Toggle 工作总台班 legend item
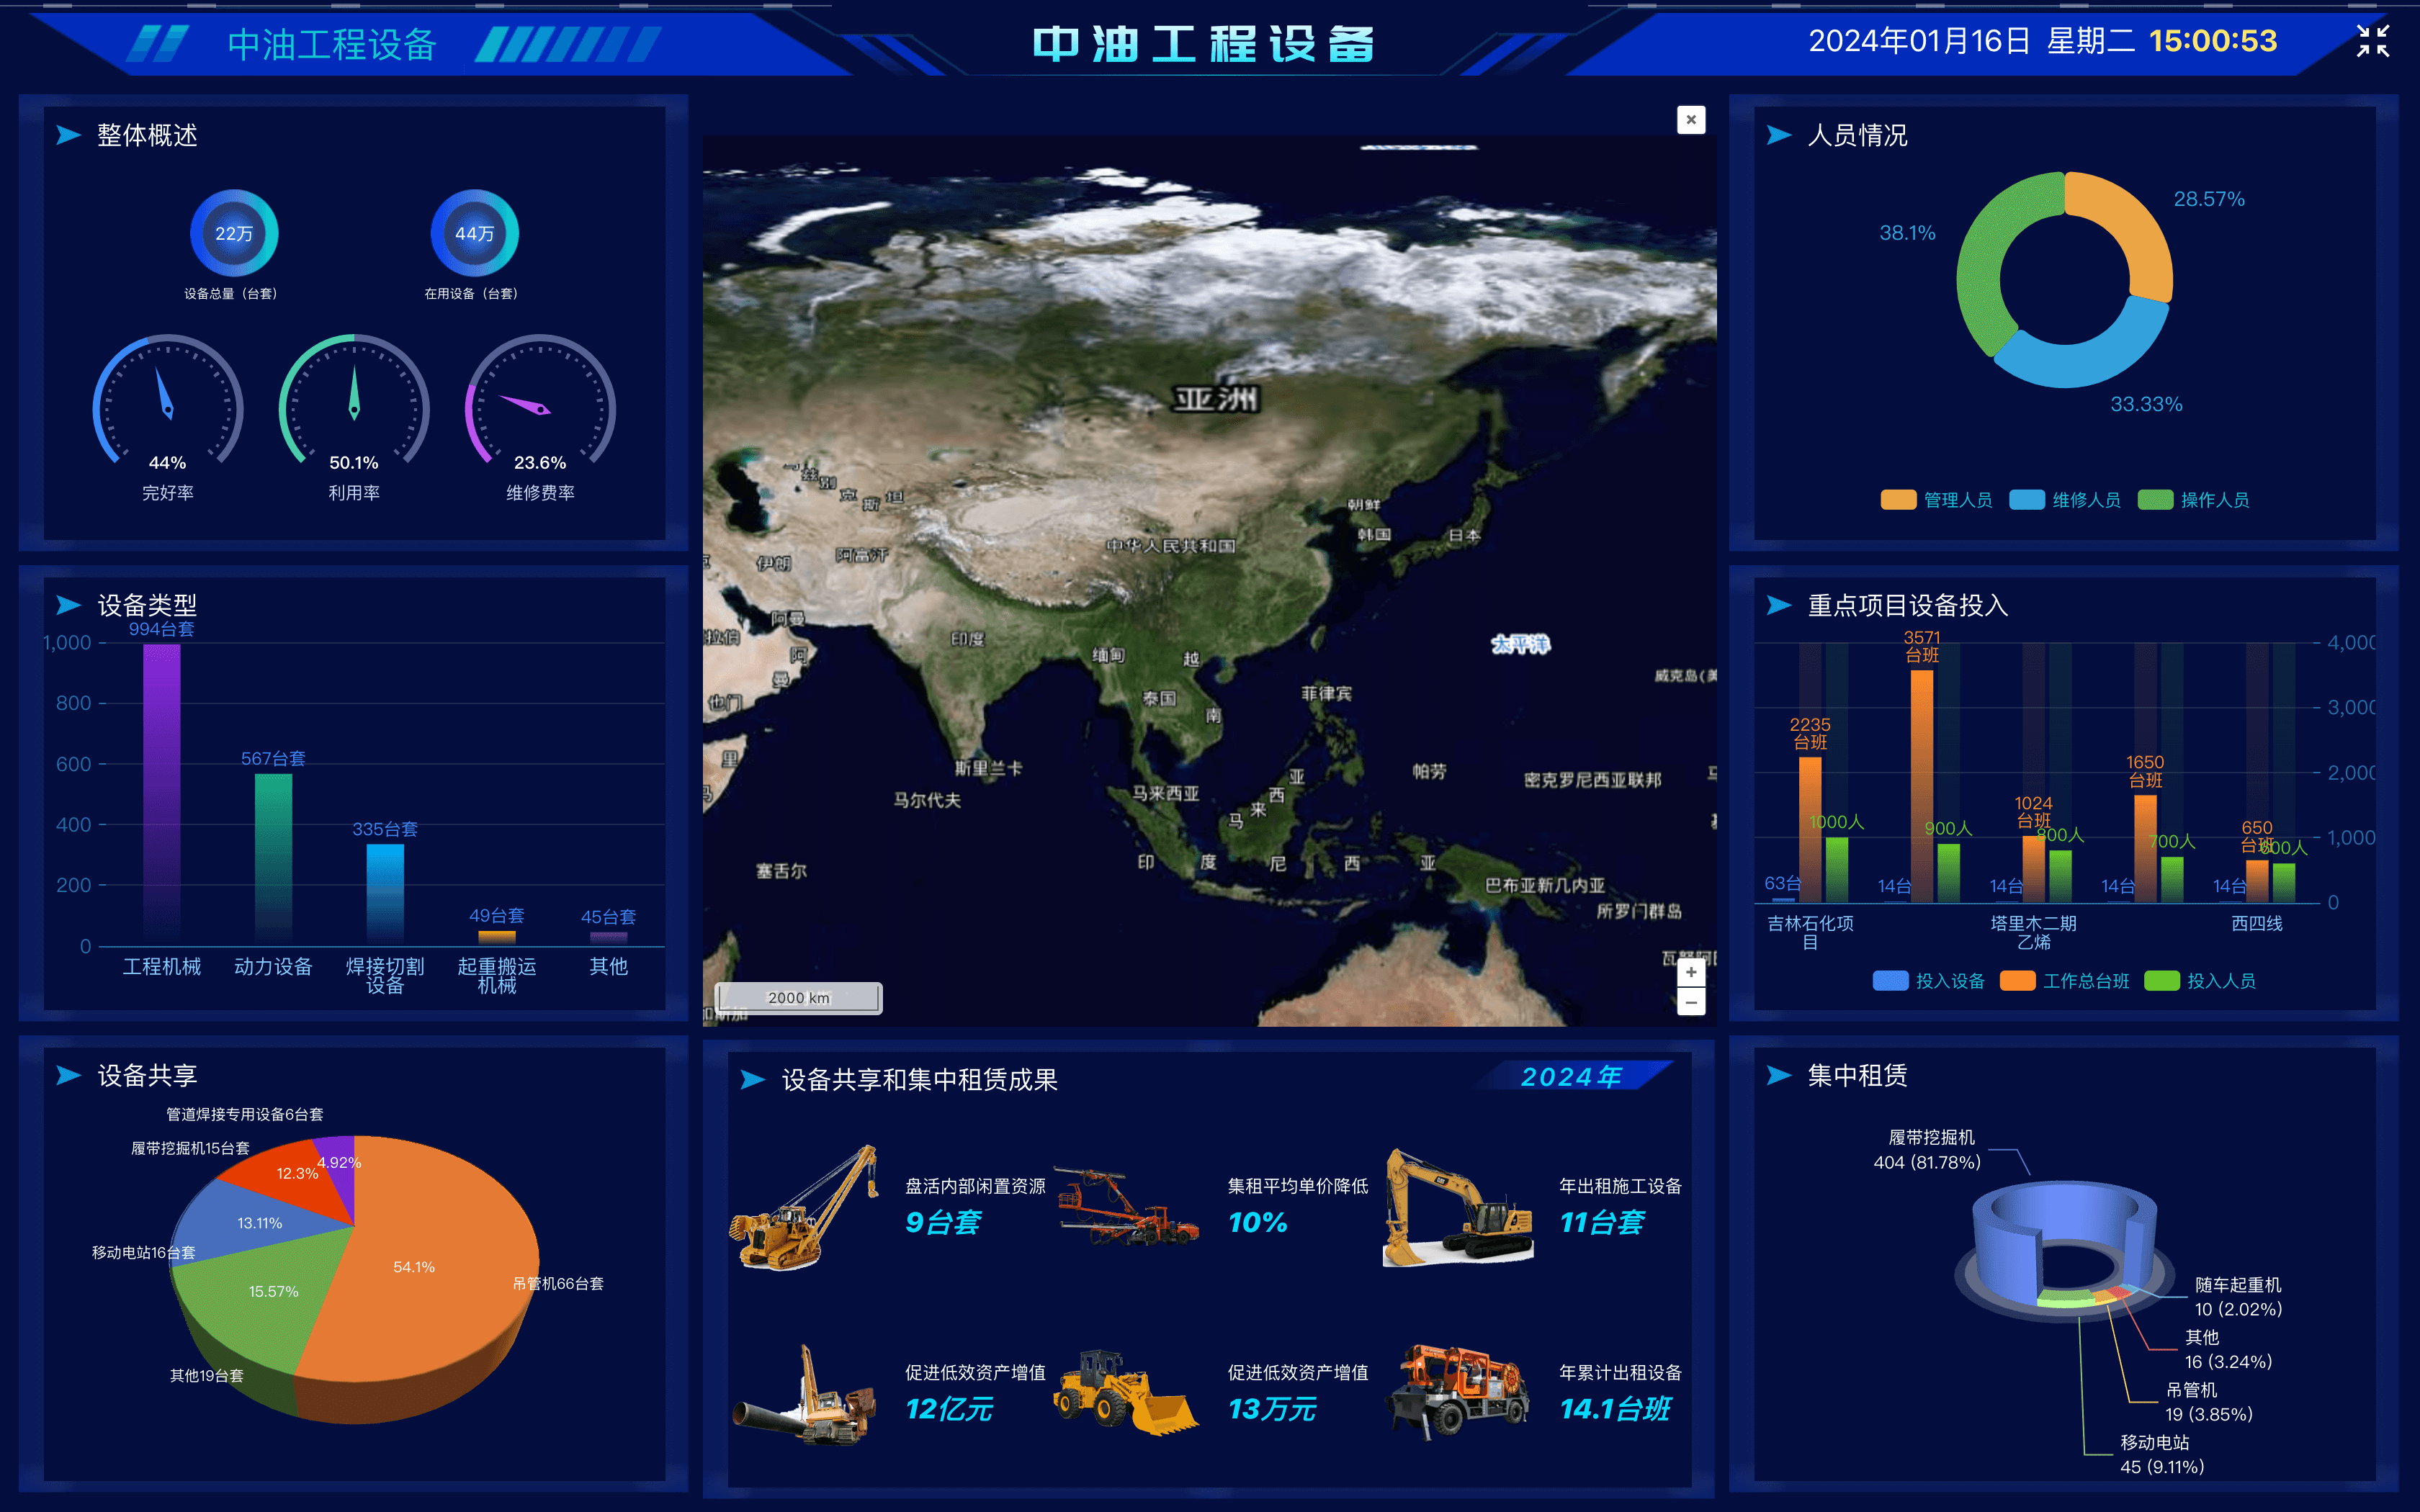Image resolution: width=2420 pixels, height=1512 pixels. point(2064,981)
